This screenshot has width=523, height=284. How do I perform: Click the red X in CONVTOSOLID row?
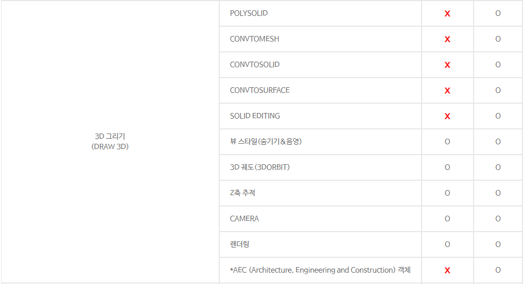point(447,65)
